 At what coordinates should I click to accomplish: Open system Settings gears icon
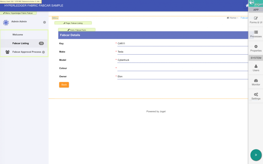tap(256, 95)
